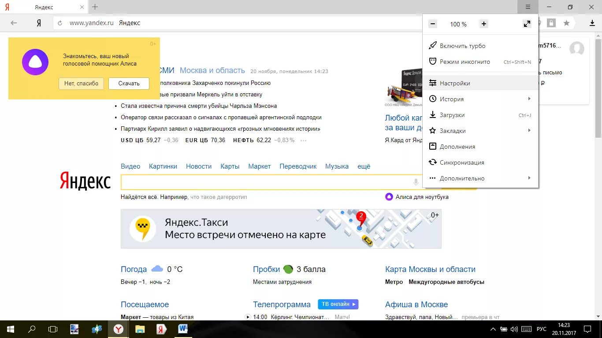
Task: Click the address bar showing www.yandex.ru
Action: click(238, 23)
